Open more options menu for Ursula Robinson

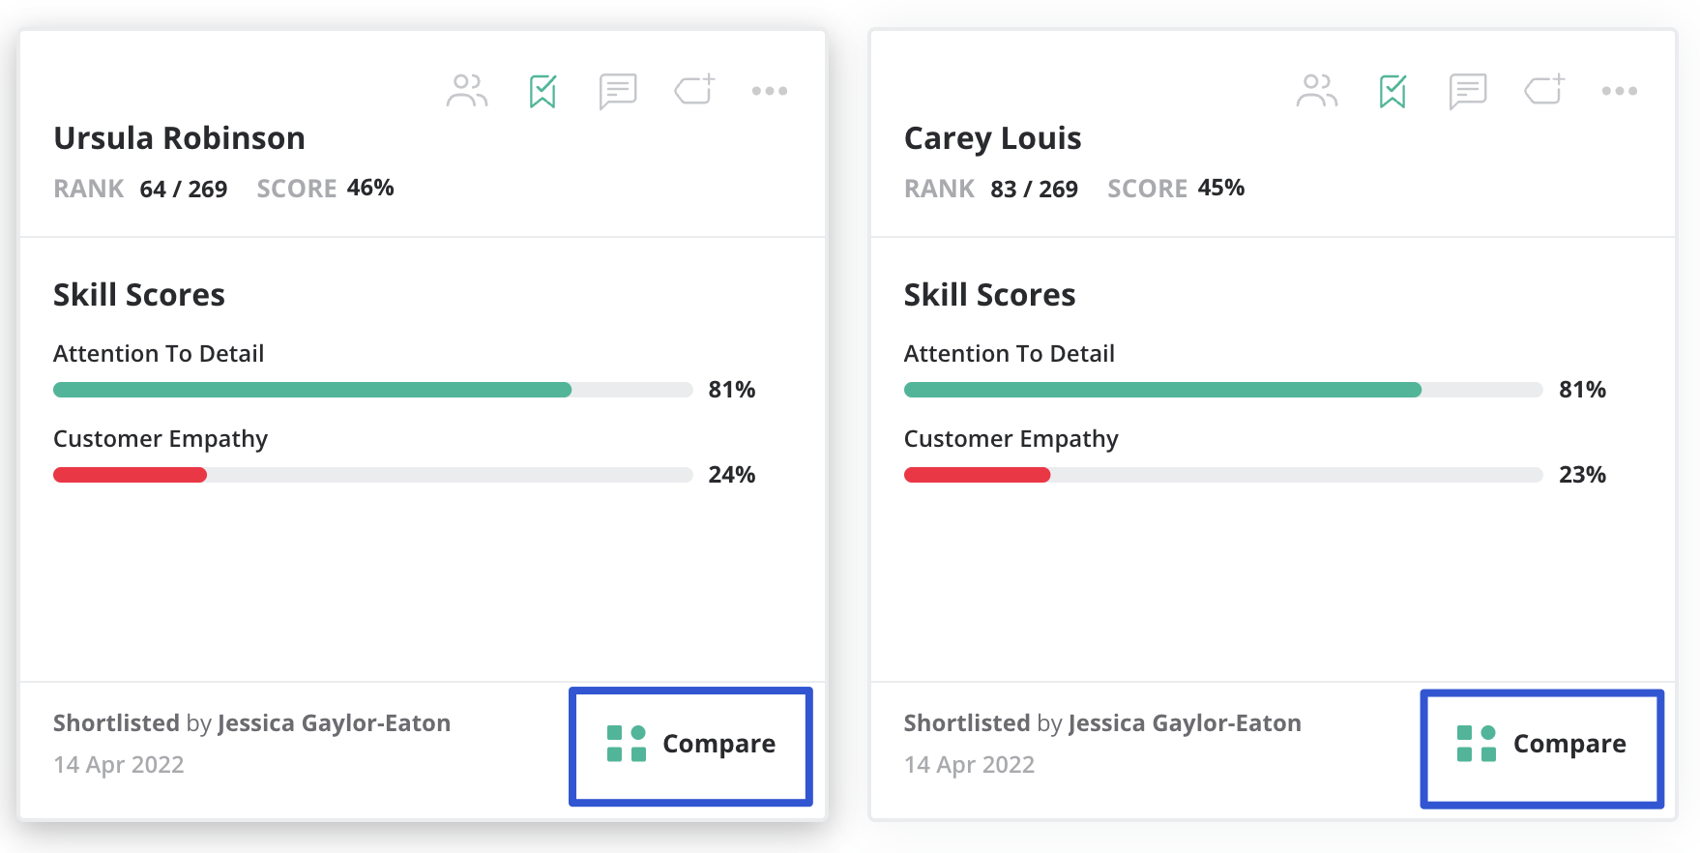click(770, 91)
